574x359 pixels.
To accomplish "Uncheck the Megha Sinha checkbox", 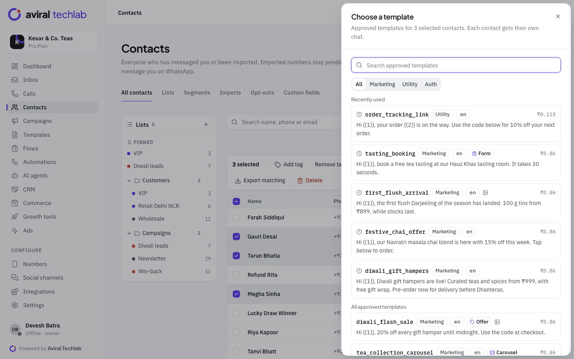I will tap(236, 294).
